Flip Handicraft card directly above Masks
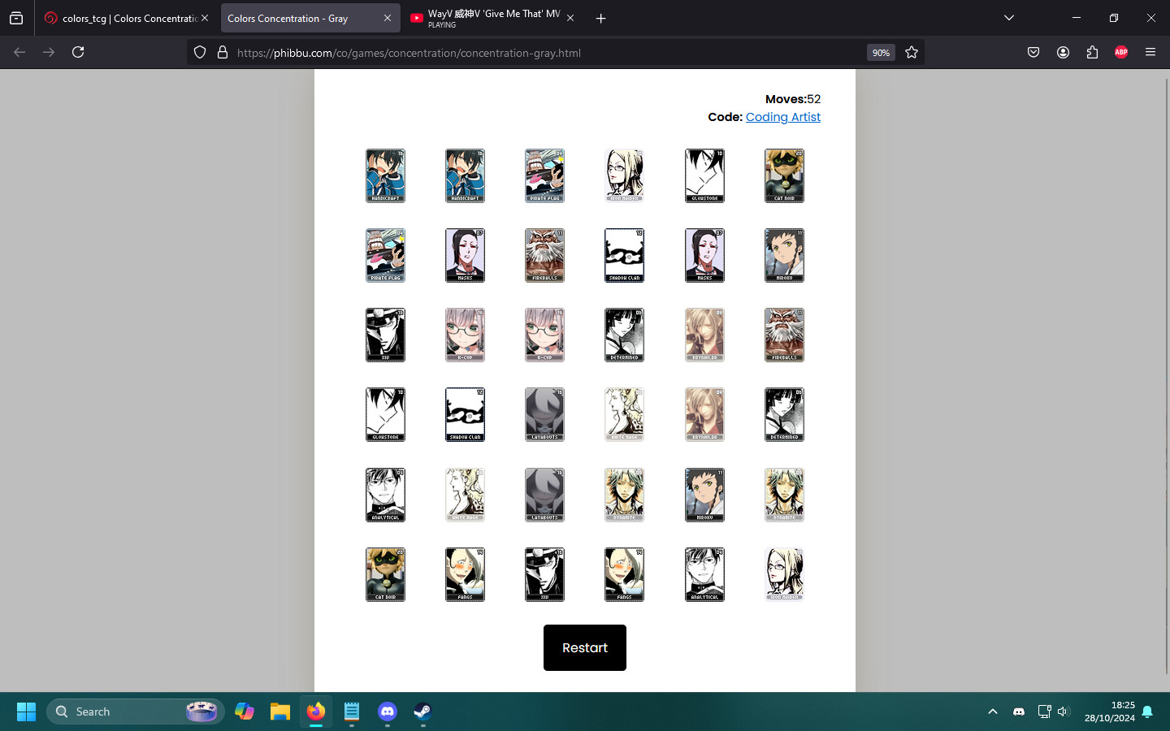 point(465,175)
